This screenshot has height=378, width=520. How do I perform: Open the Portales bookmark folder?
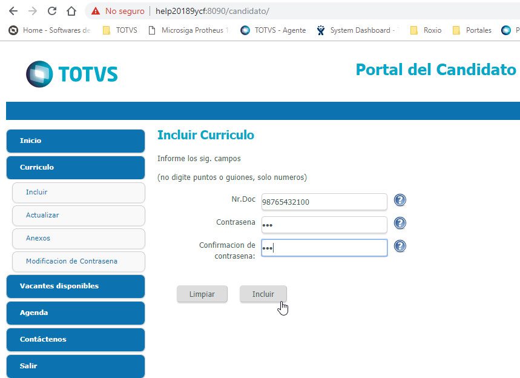[472, 30]
